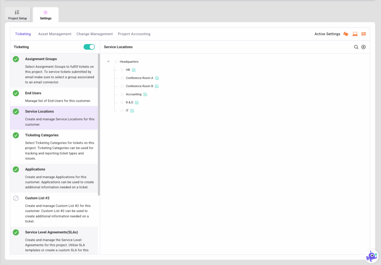The height and width of the screenshot is (265, 381).
Task: Toggle the Ticketing switch off
Action: (x=89, y=47)
